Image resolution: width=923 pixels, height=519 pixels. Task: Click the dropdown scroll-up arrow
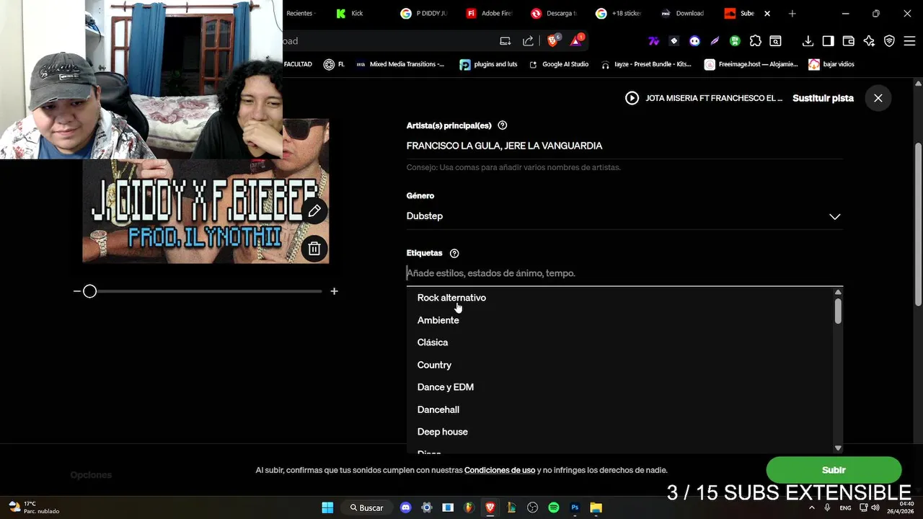pyautogui.click(x=838, y=292)
